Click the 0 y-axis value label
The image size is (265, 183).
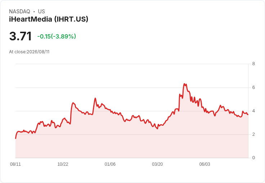pos(253,158)
